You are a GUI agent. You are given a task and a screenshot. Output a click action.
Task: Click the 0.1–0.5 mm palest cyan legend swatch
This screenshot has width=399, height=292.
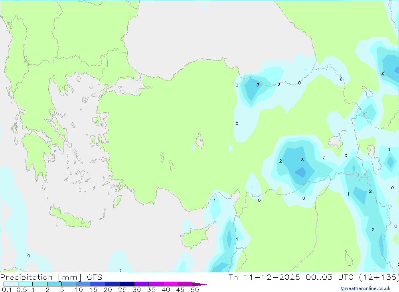[11, 284]
